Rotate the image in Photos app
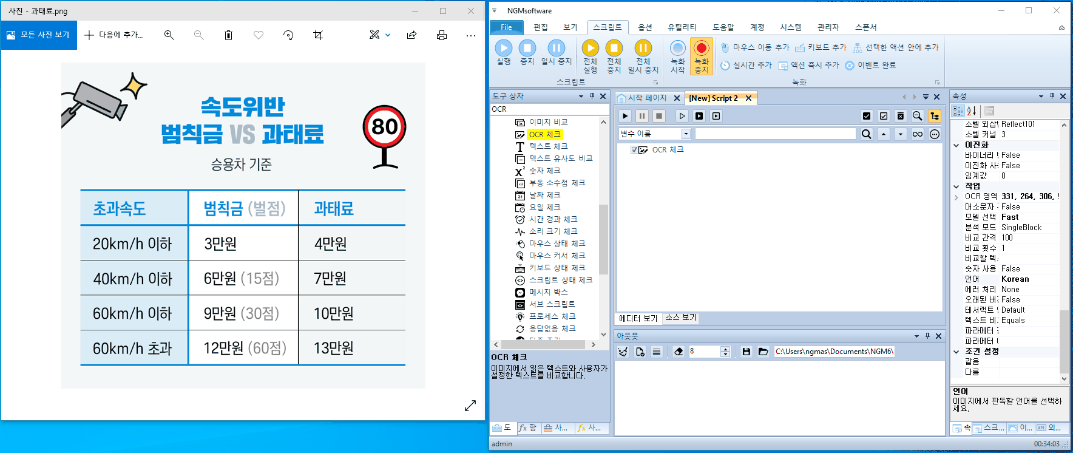 coord(288,35)
